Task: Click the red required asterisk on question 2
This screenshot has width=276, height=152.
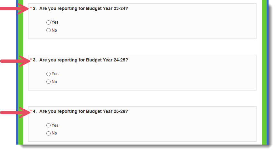Action: click(31, 8)
